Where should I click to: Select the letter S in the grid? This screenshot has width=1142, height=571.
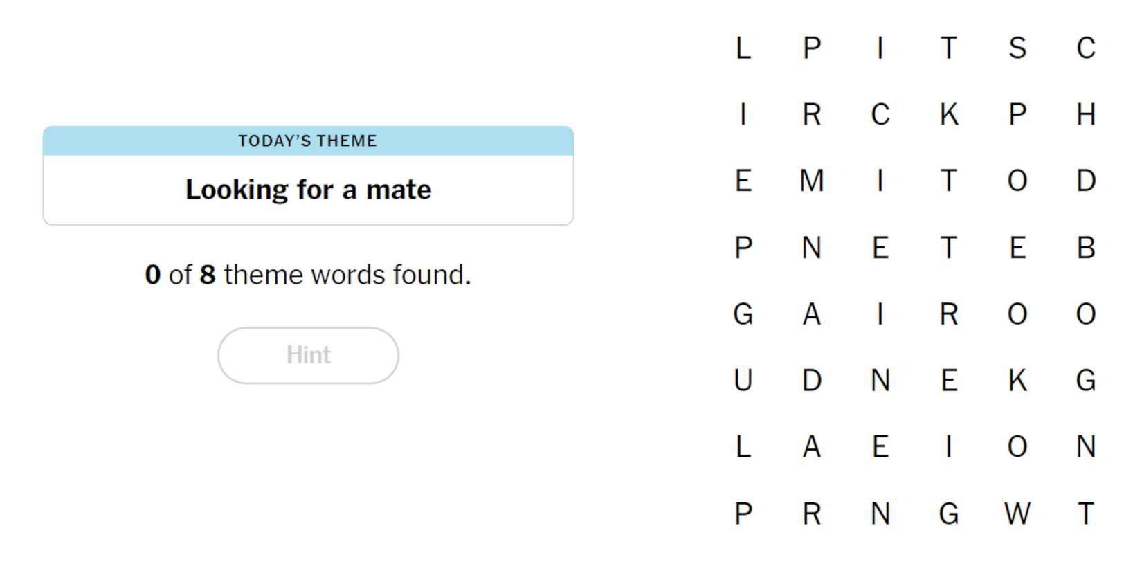[1017, 48]
